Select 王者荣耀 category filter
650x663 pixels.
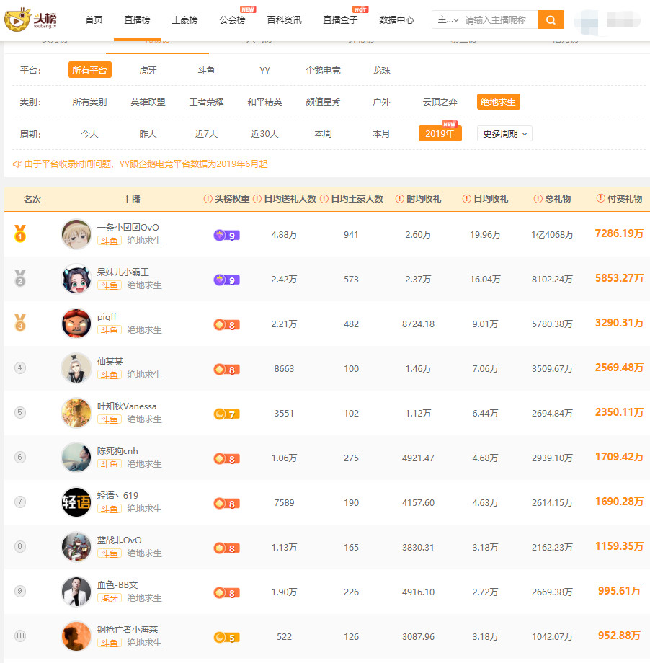coord(206,102)
